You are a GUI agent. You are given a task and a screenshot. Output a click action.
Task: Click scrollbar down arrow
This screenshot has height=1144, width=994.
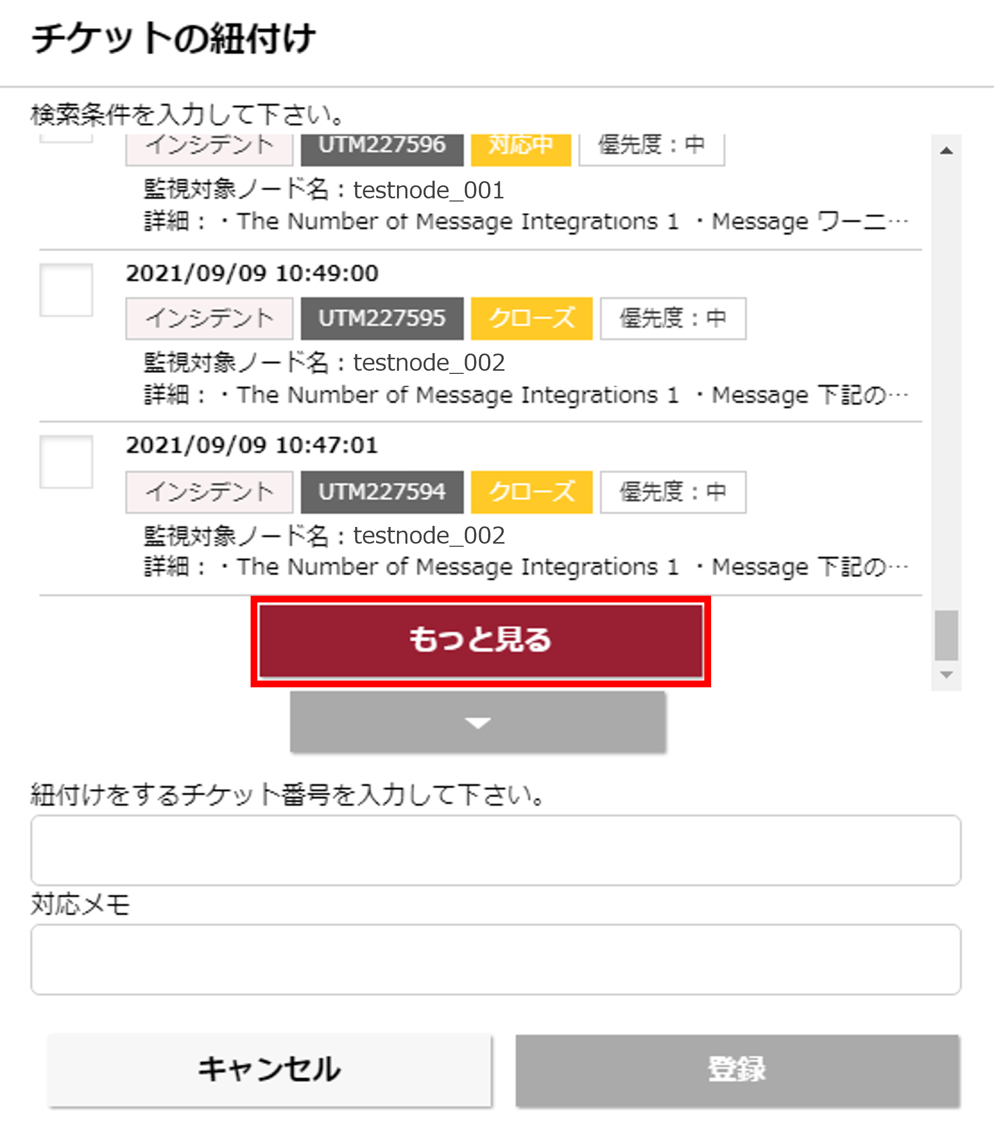point(946,674)
